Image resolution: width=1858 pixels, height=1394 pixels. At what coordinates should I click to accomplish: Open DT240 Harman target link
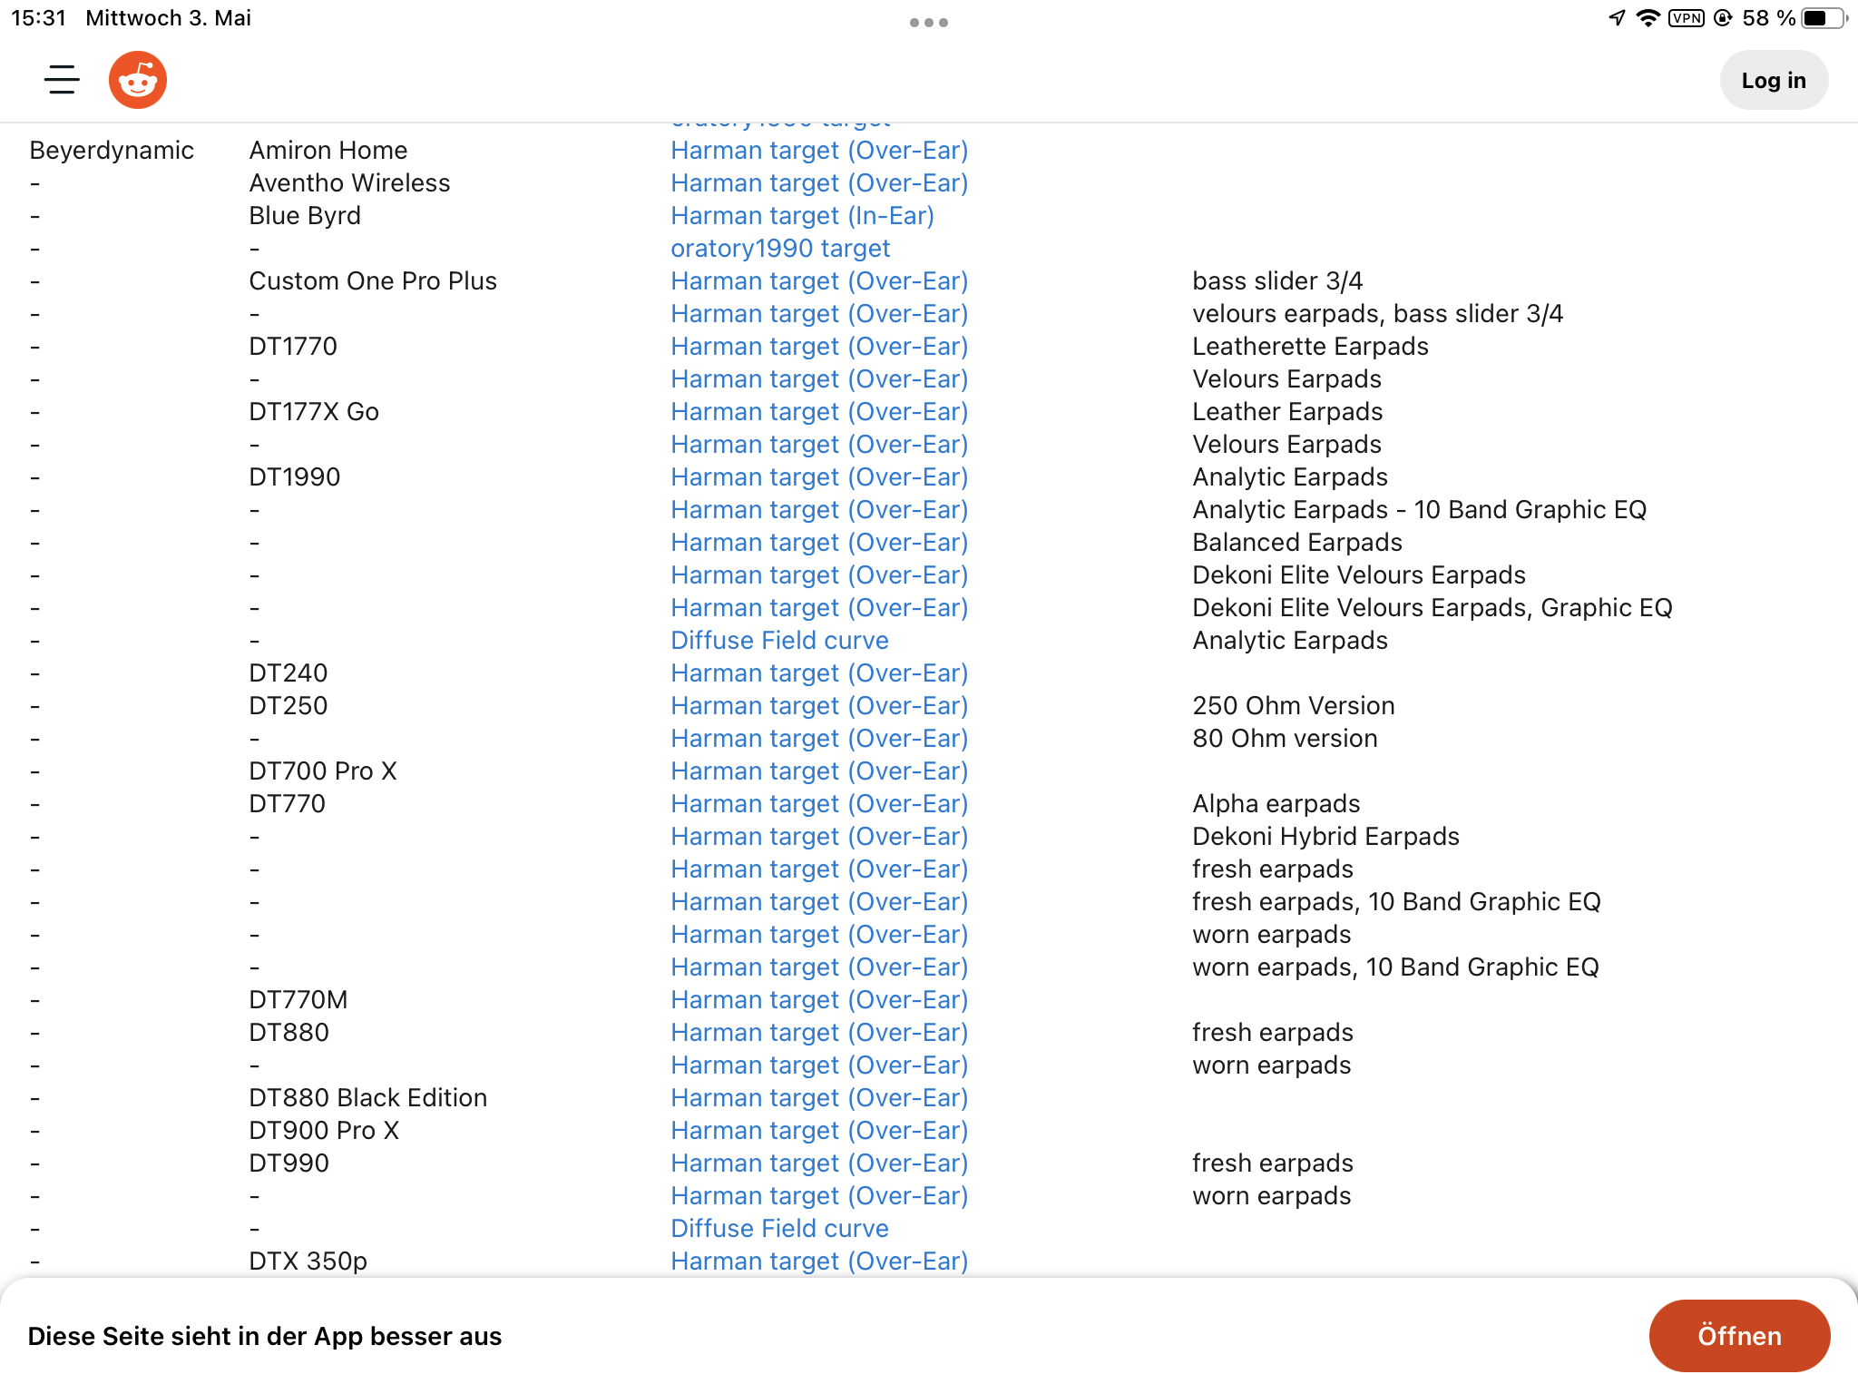coord(819,673)
